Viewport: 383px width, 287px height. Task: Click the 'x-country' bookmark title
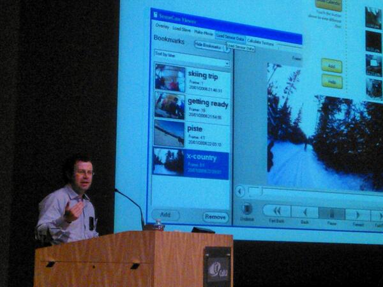202,158
